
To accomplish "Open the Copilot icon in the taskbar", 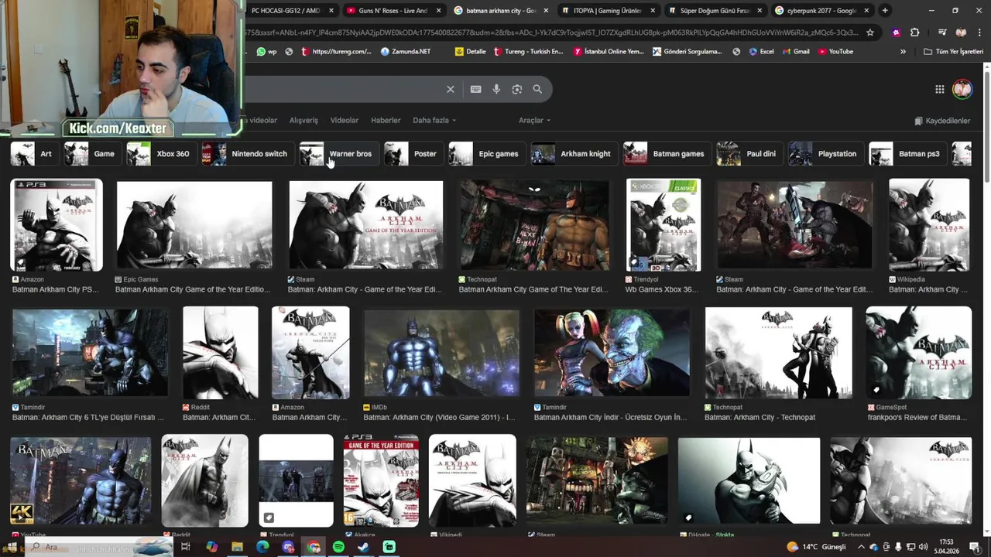I will (x=211, y=547).
